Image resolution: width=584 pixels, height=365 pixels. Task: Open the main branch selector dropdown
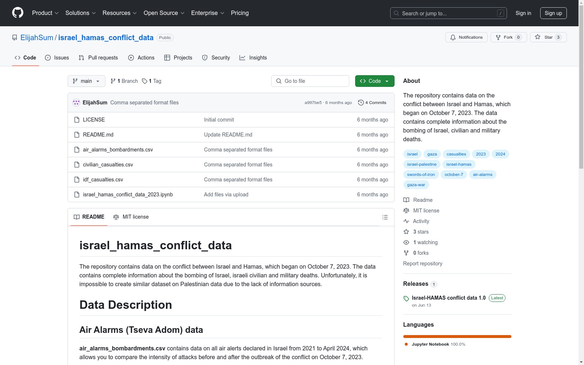pyautogui.click(x=87, y=81)
